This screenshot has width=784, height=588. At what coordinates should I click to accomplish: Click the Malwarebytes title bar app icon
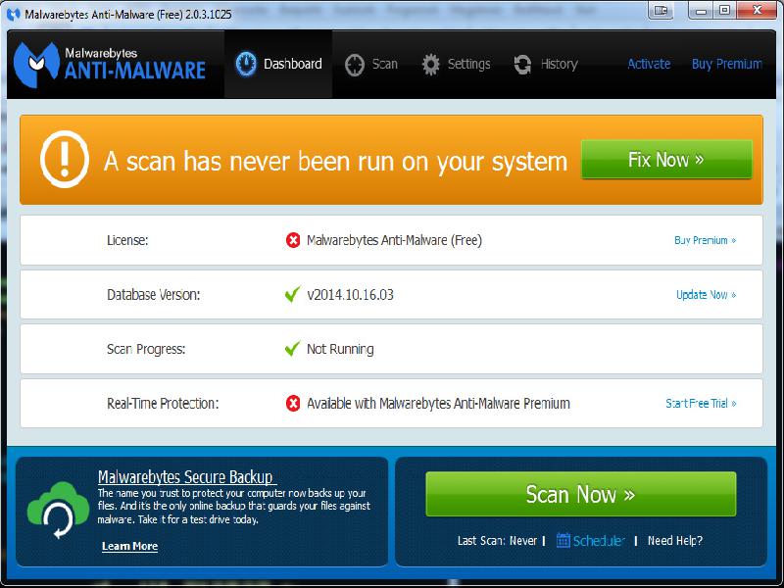tap(13, 14)
